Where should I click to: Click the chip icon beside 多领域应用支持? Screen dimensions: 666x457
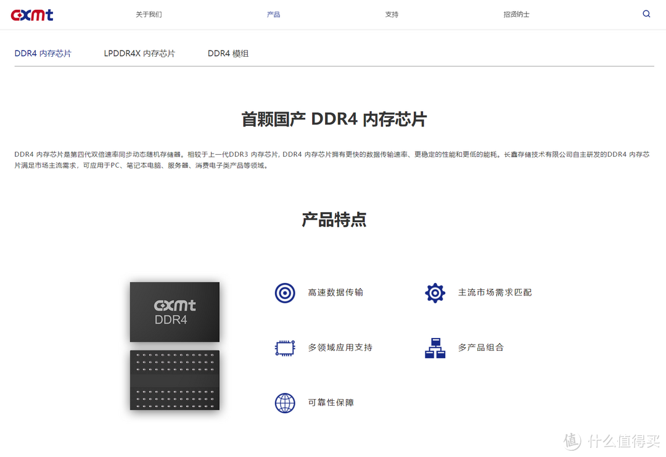[x=284, y=347]
